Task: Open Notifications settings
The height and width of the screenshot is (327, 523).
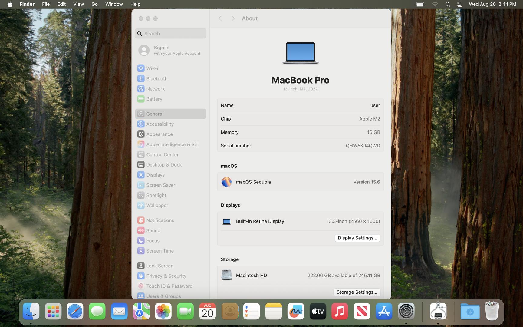Action: coord(170,220)
